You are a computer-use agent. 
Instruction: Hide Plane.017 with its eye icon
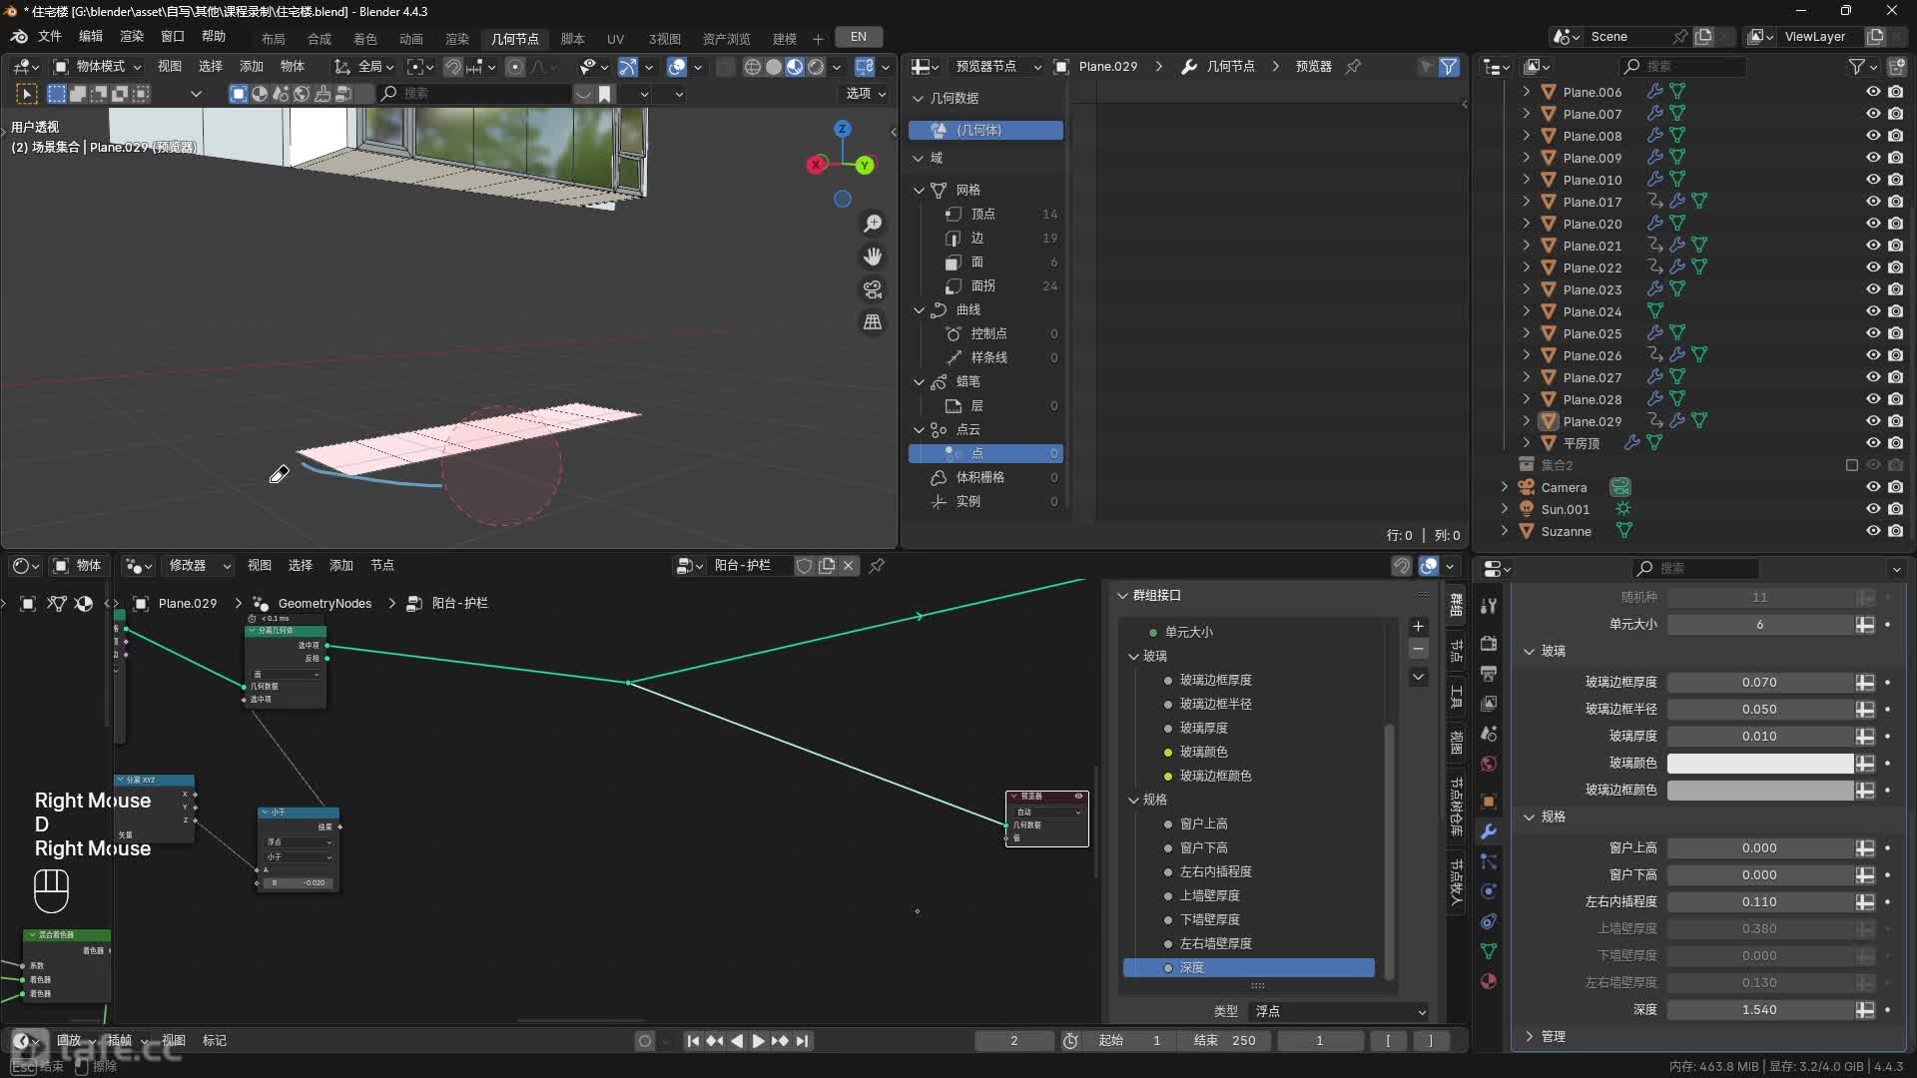pos(1873,202)
